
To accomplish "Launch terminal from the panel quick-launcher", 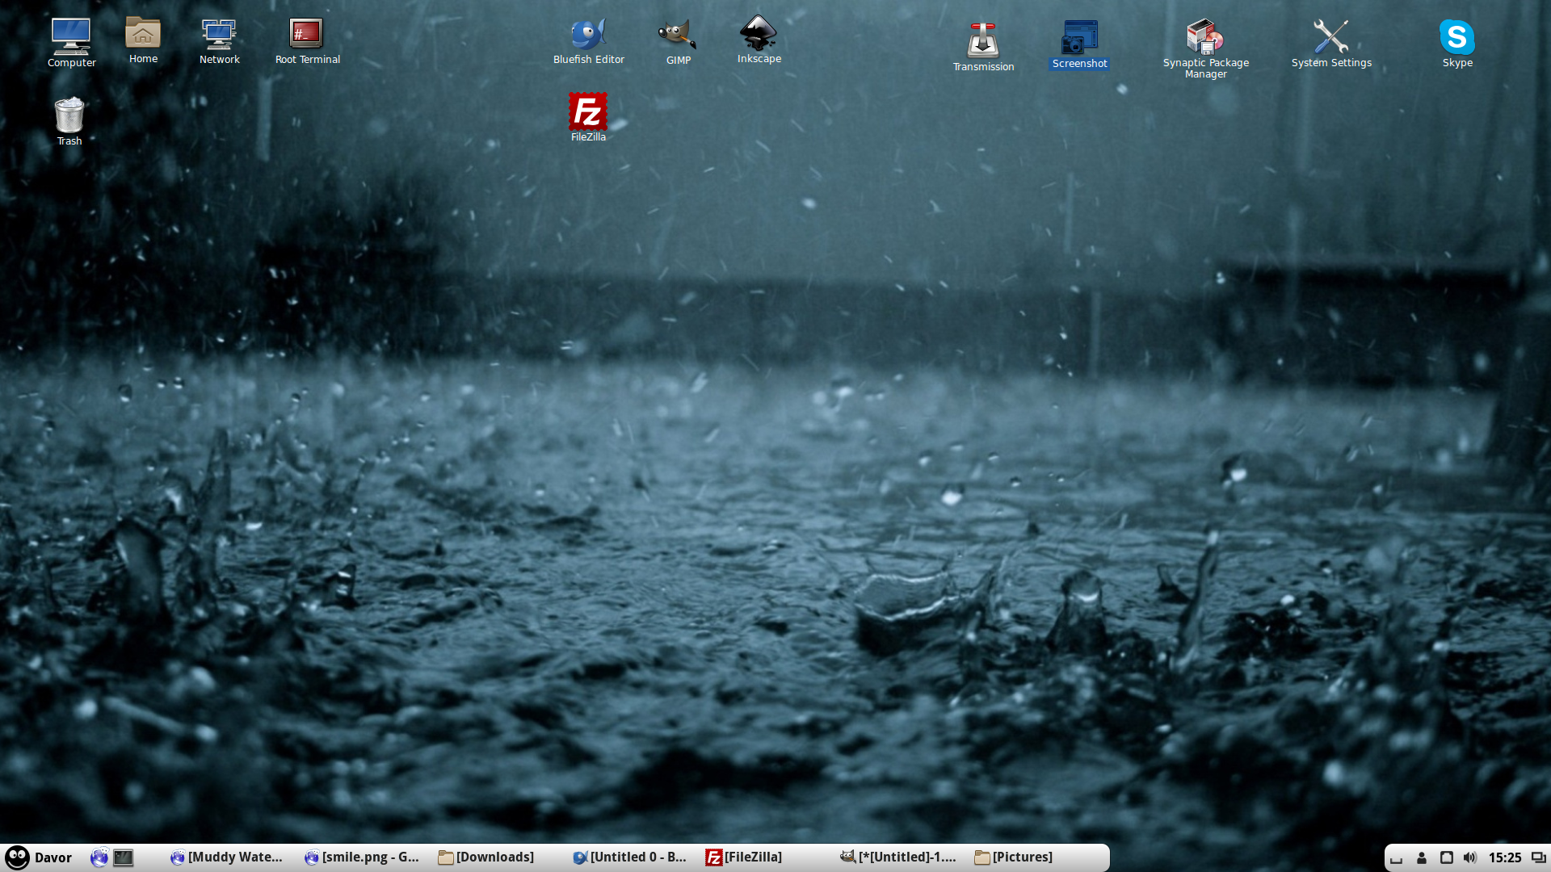I will click(x=124, y=857).
